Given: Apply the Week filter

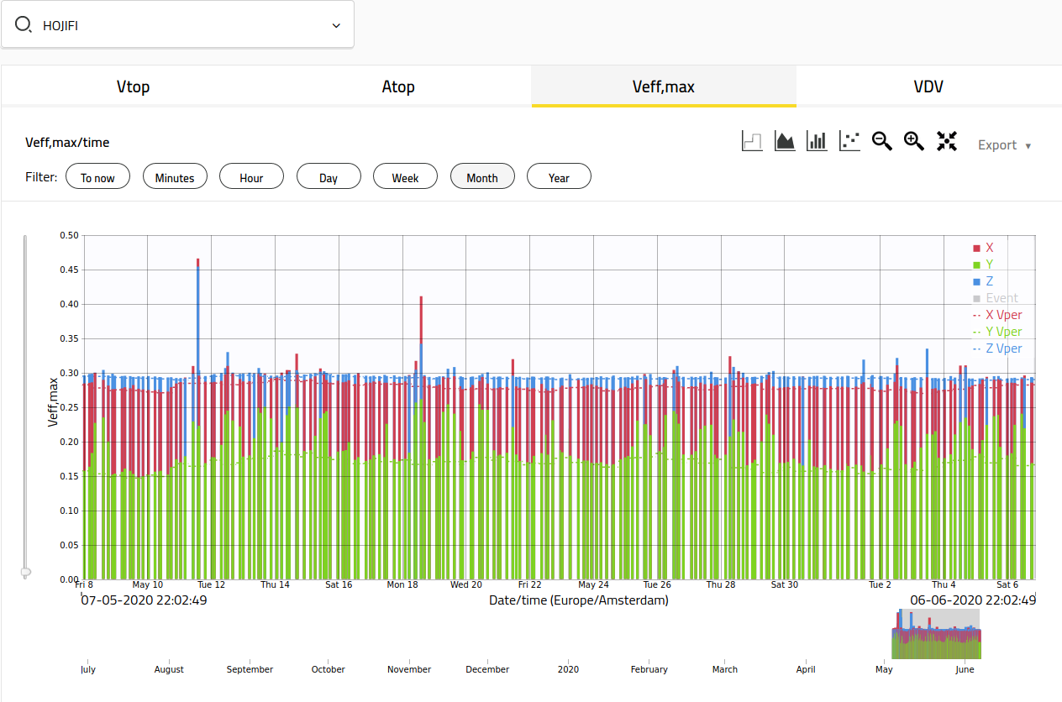Looking at the screenshot, I should (x=405, y=177).
